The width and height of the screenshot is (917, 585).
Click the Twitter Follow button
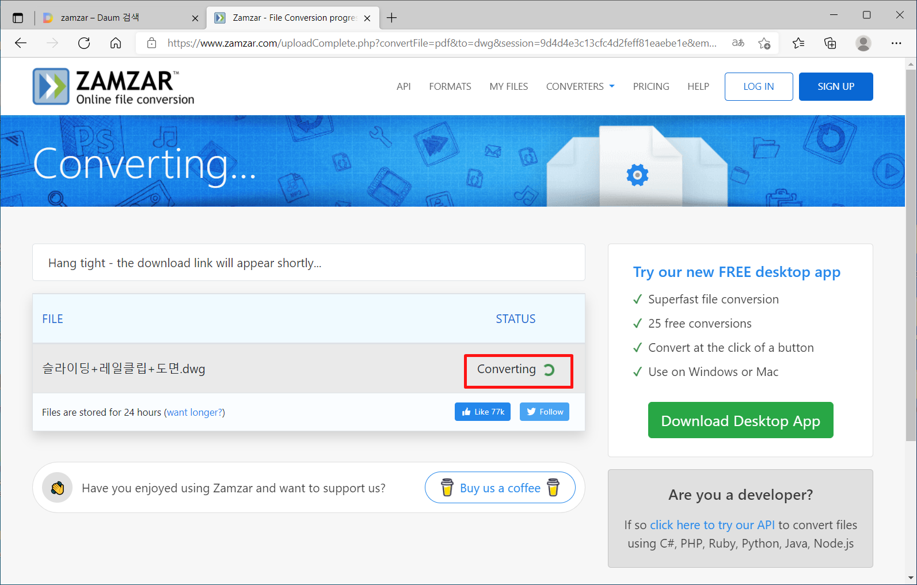pos(545,412)
